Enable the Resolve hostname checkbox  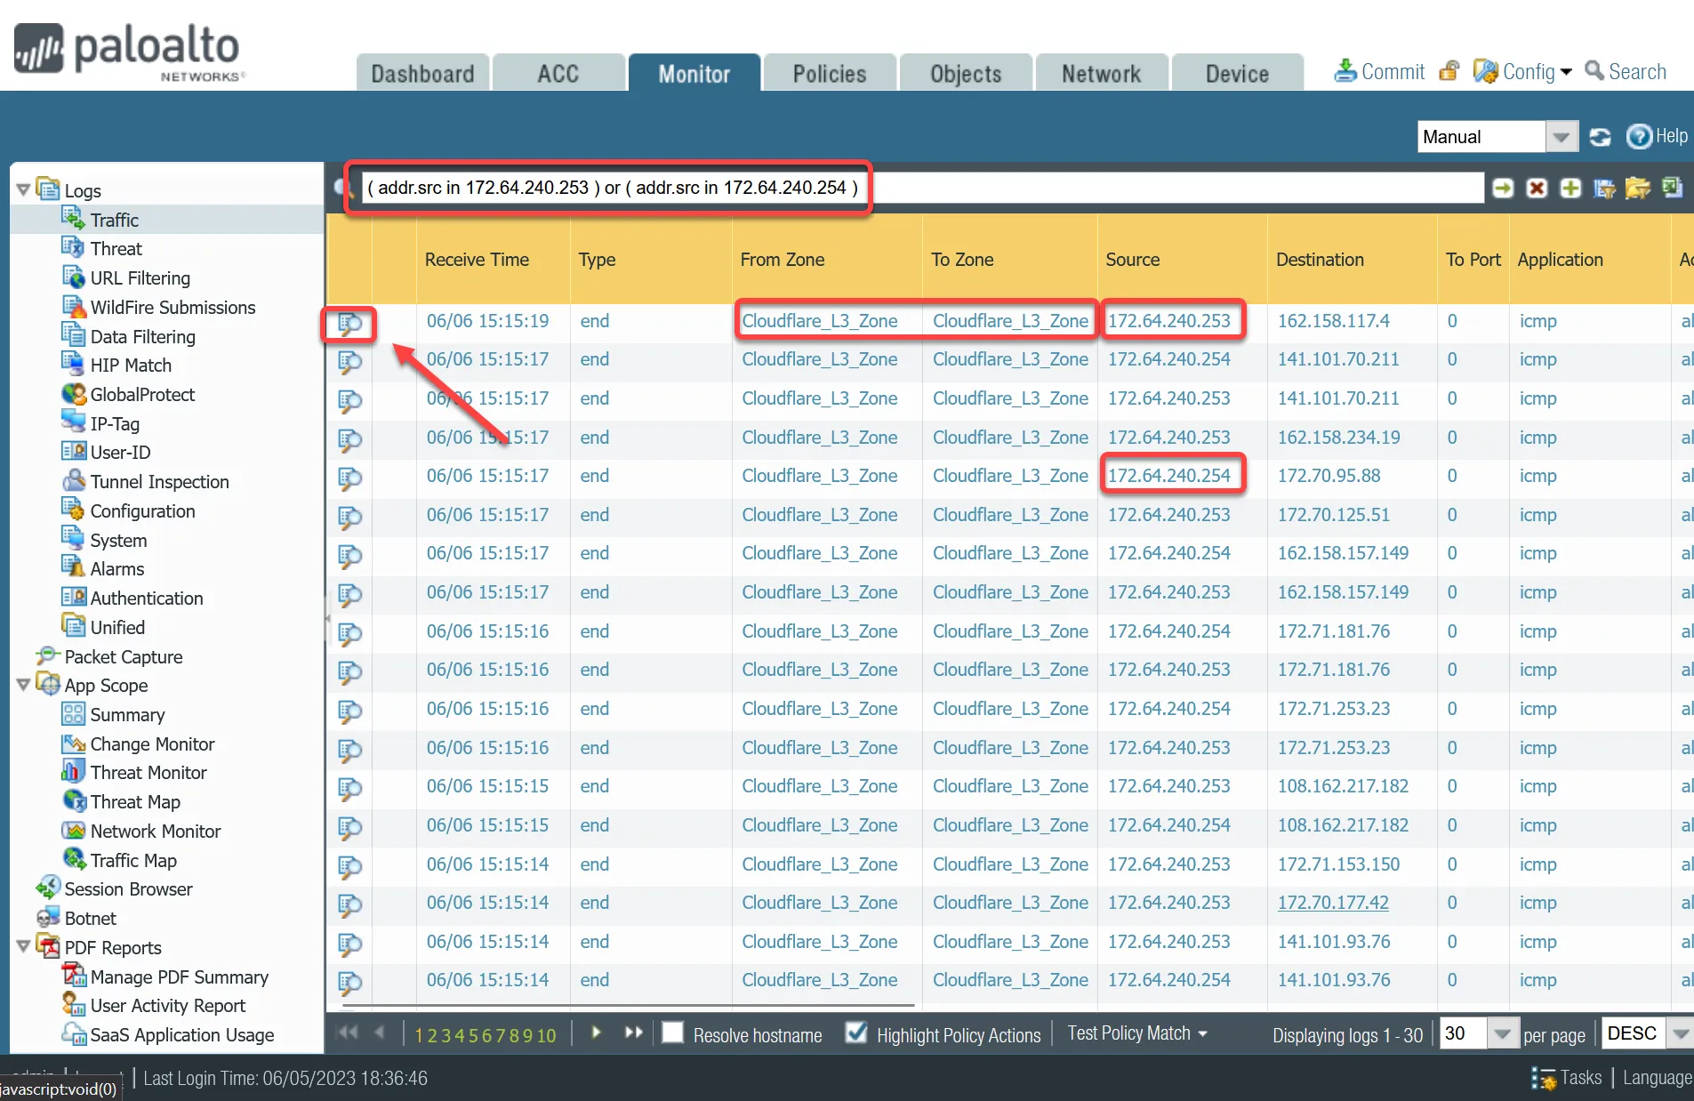673,1034
